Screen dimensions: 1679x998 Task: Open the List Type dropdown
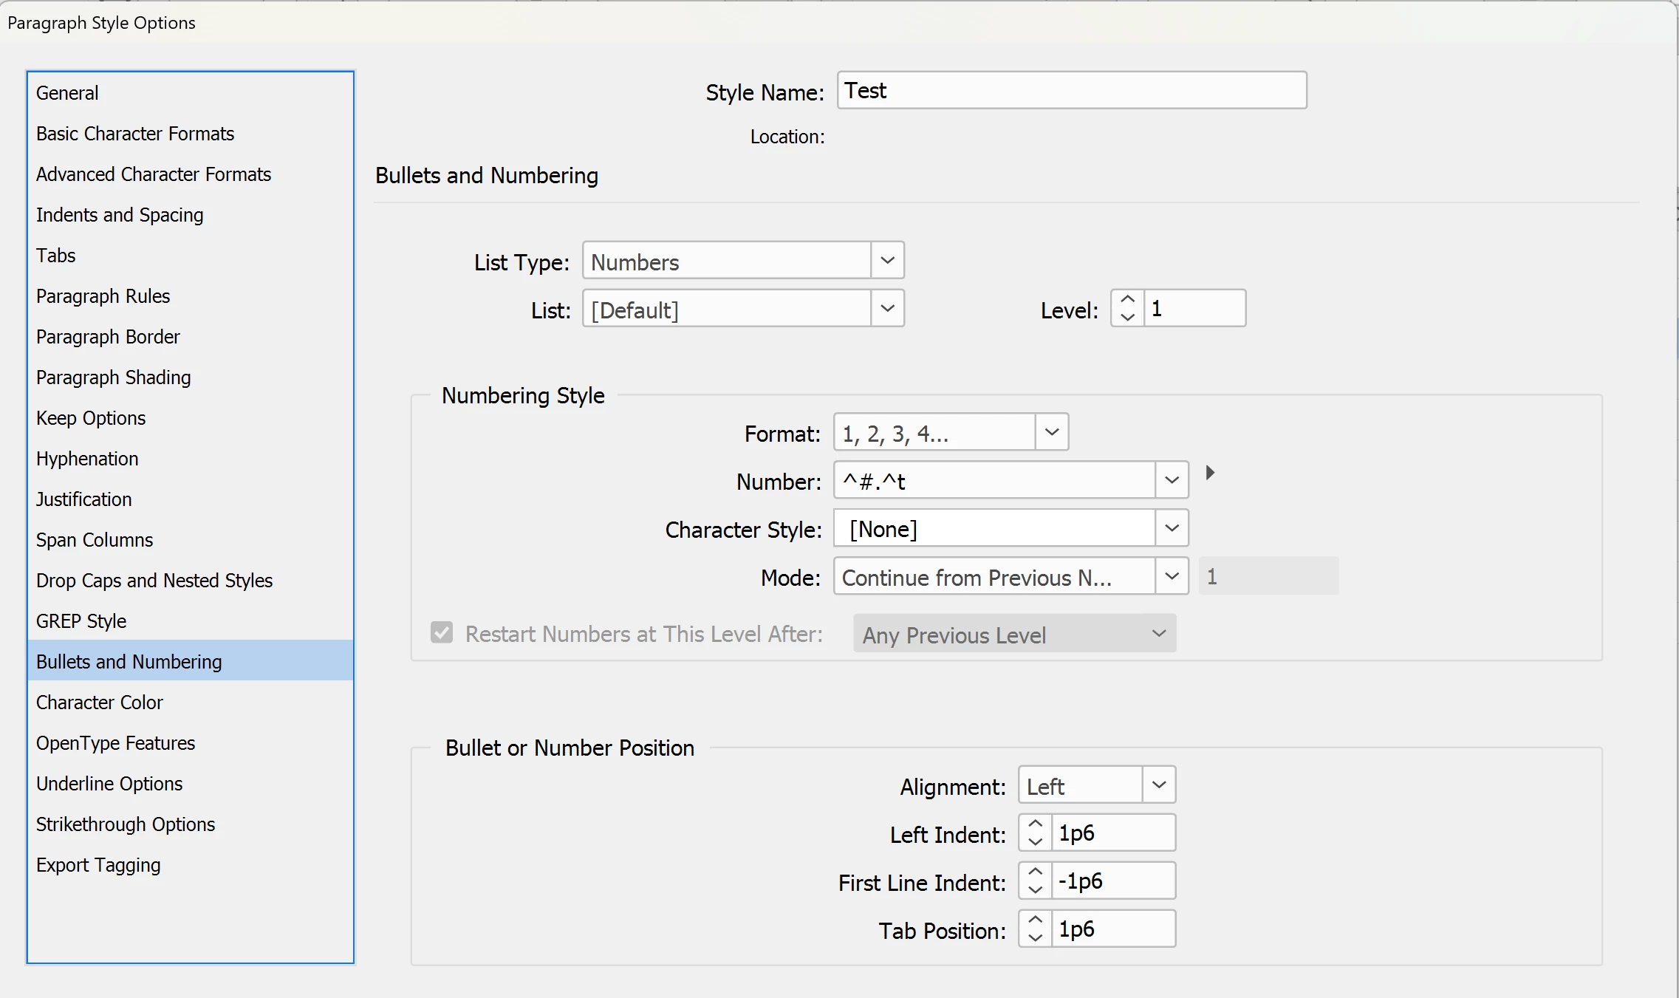point(887,261)
